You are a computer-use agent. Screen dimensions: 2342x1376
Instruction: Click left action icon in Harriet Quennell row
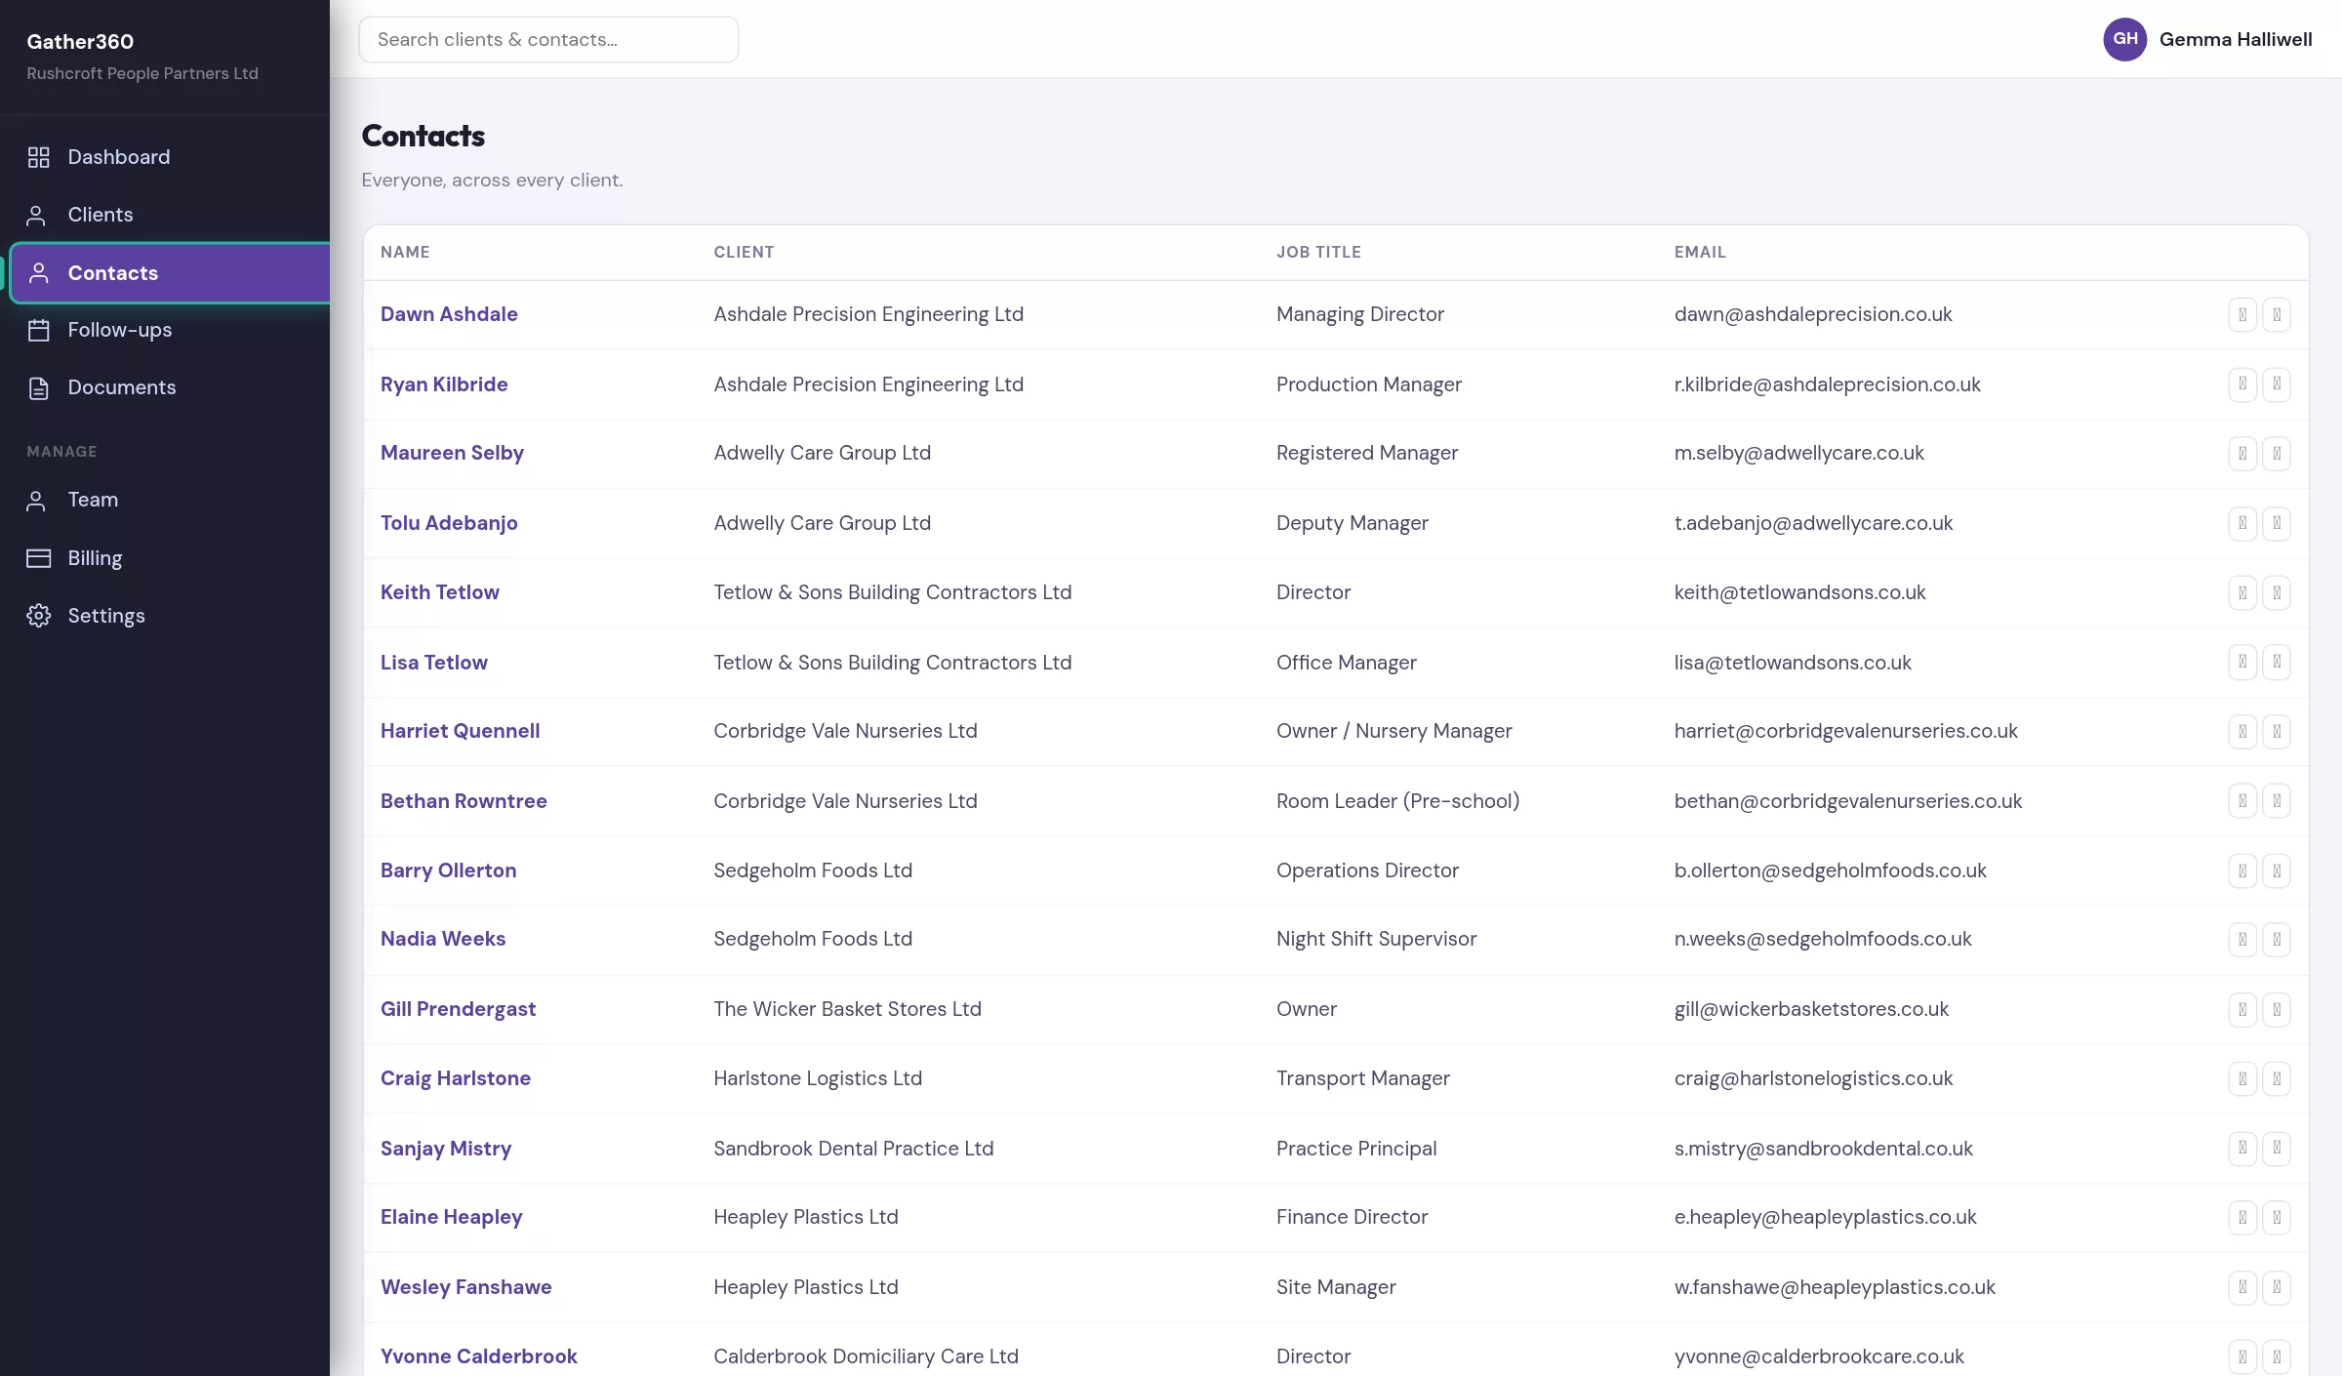2242,731
